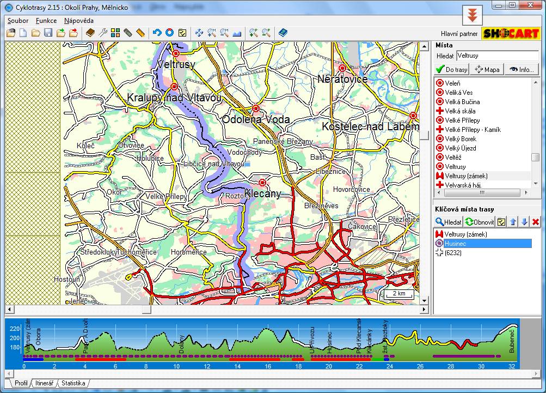Click the red double-arrow expand button
Viewport: 546px width, 393px height.
(473, 16)
